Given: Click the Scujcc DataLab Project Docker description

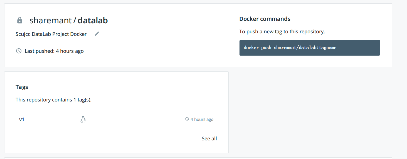Looking at the screenshot, I should [51, 34].
